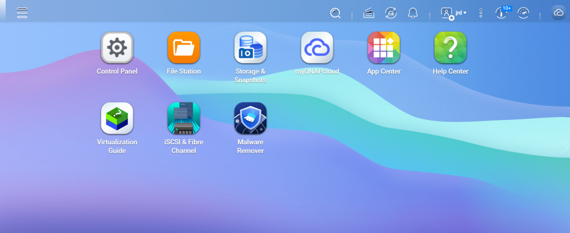Viewport: 570px width, 233px height.
Task: Open the Control Panel app
Action: [117, 48]
